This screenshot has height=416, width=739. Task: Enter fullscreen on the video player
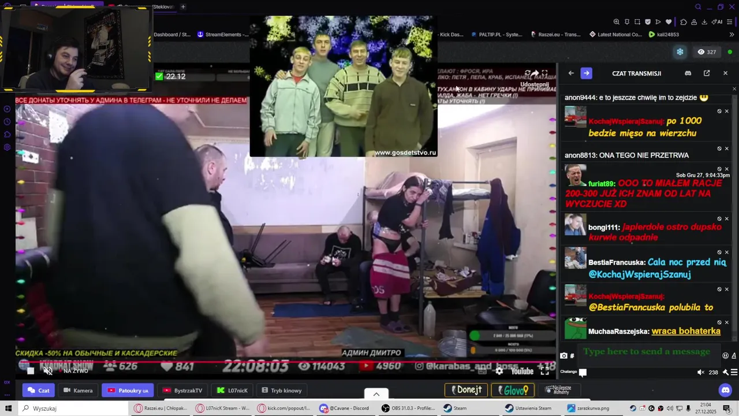[x=544, y=371]
